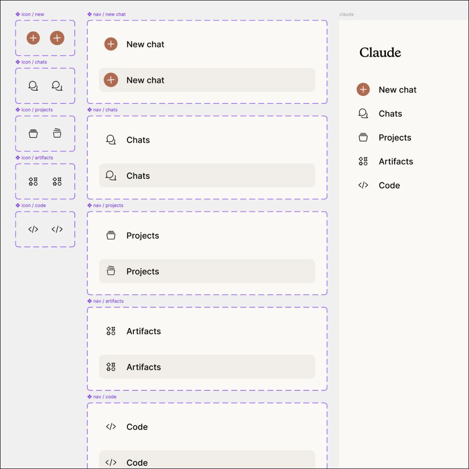Click 'New chat' text in the plain nav variant
The width and height of the screenshot is (469, 469).
coord(146,44)
